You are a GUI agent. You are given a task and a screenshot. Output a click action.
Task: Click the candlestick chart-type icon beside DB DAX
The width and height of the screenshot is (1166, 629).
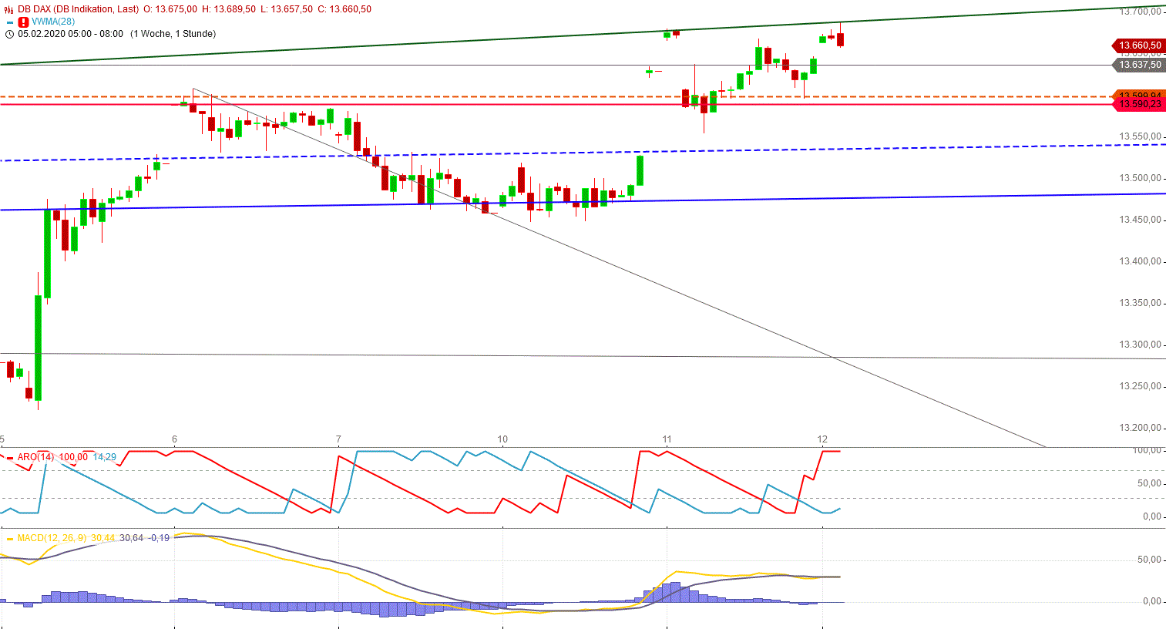[9, 9]
